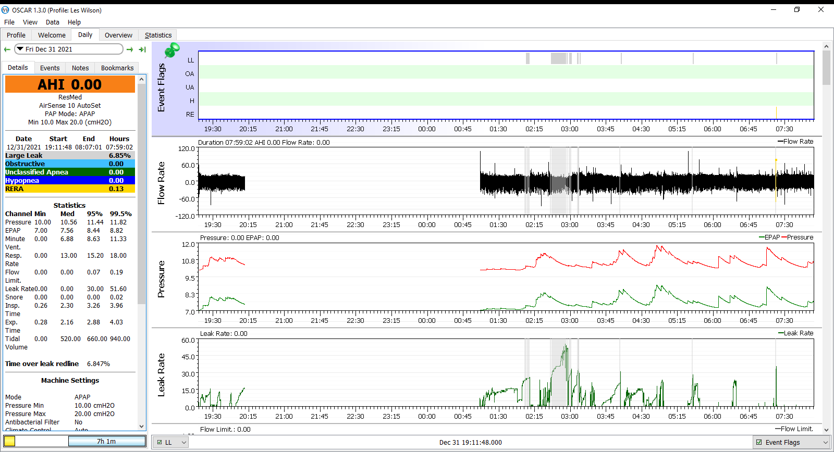Switch to the Overview tab

tap(118, 35)
